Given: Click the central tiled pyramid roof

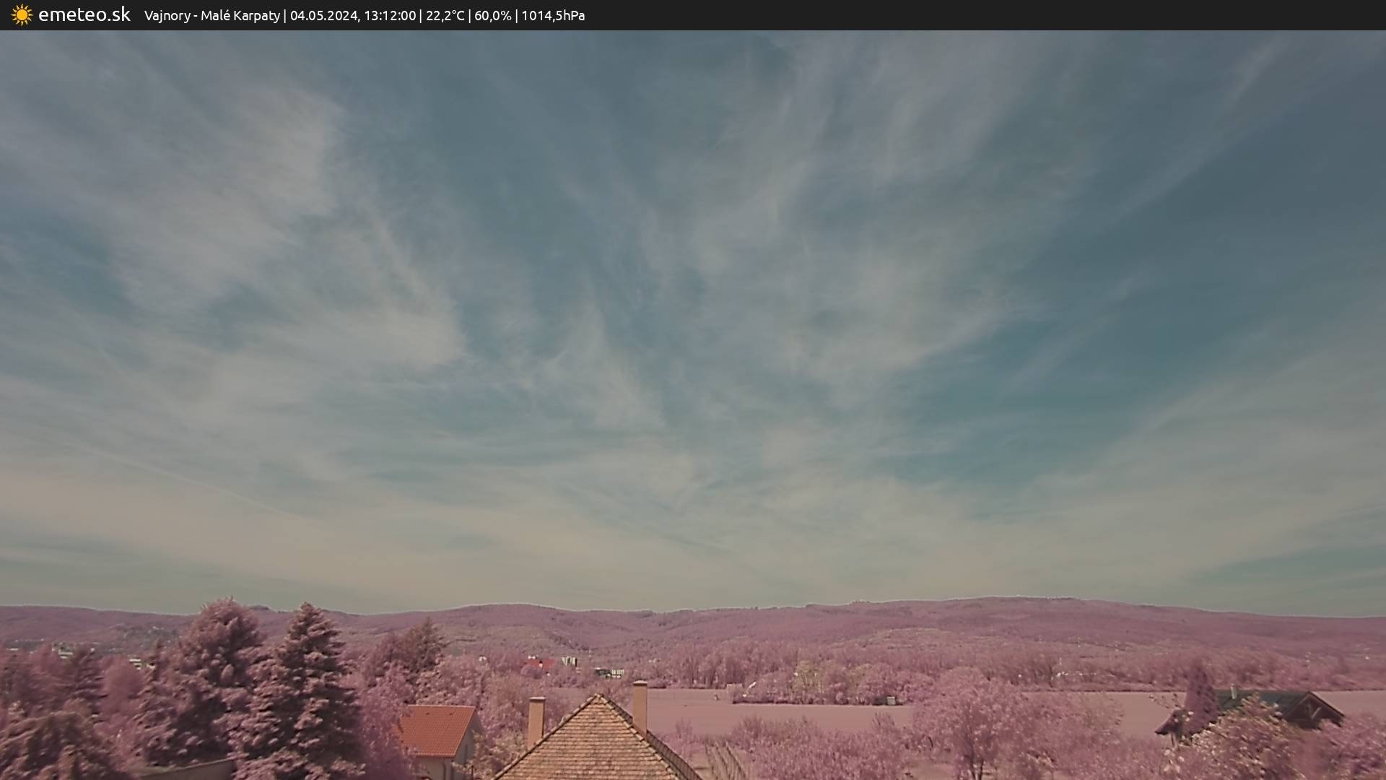Looking at the screenshot, I should pyautogui.click(x=596, y=744).
